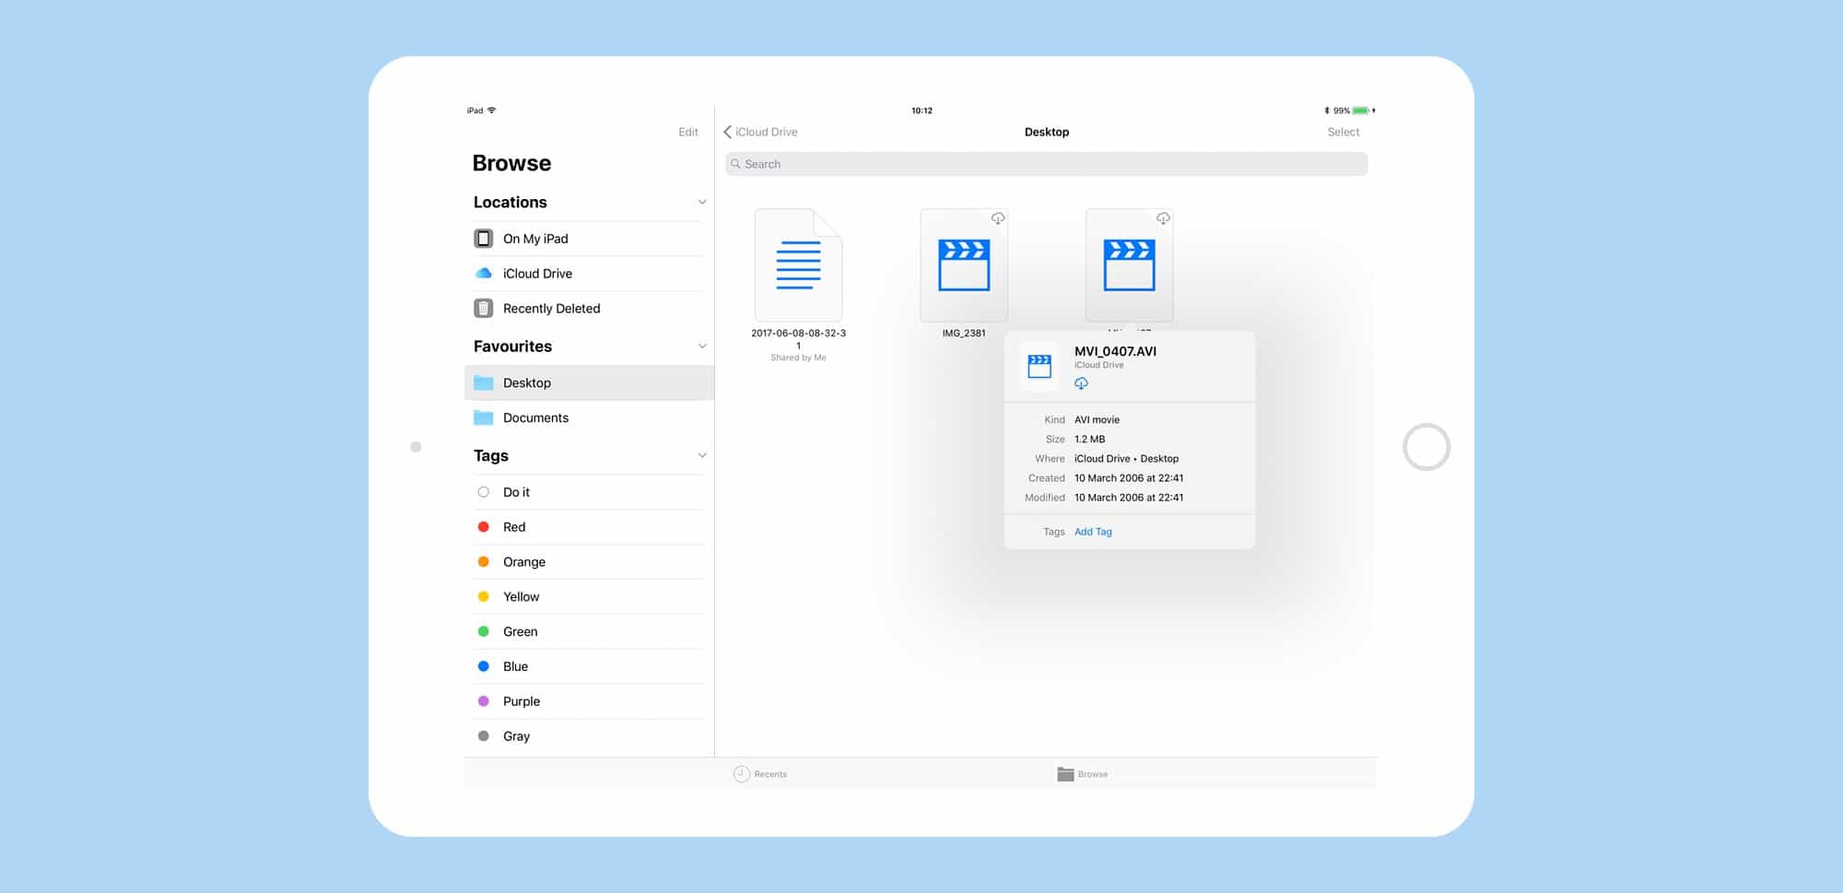The height and width of the screenshot is (893, 1843).
Task: Collapse the Favourites section
Action: click(x=701, y=347)
